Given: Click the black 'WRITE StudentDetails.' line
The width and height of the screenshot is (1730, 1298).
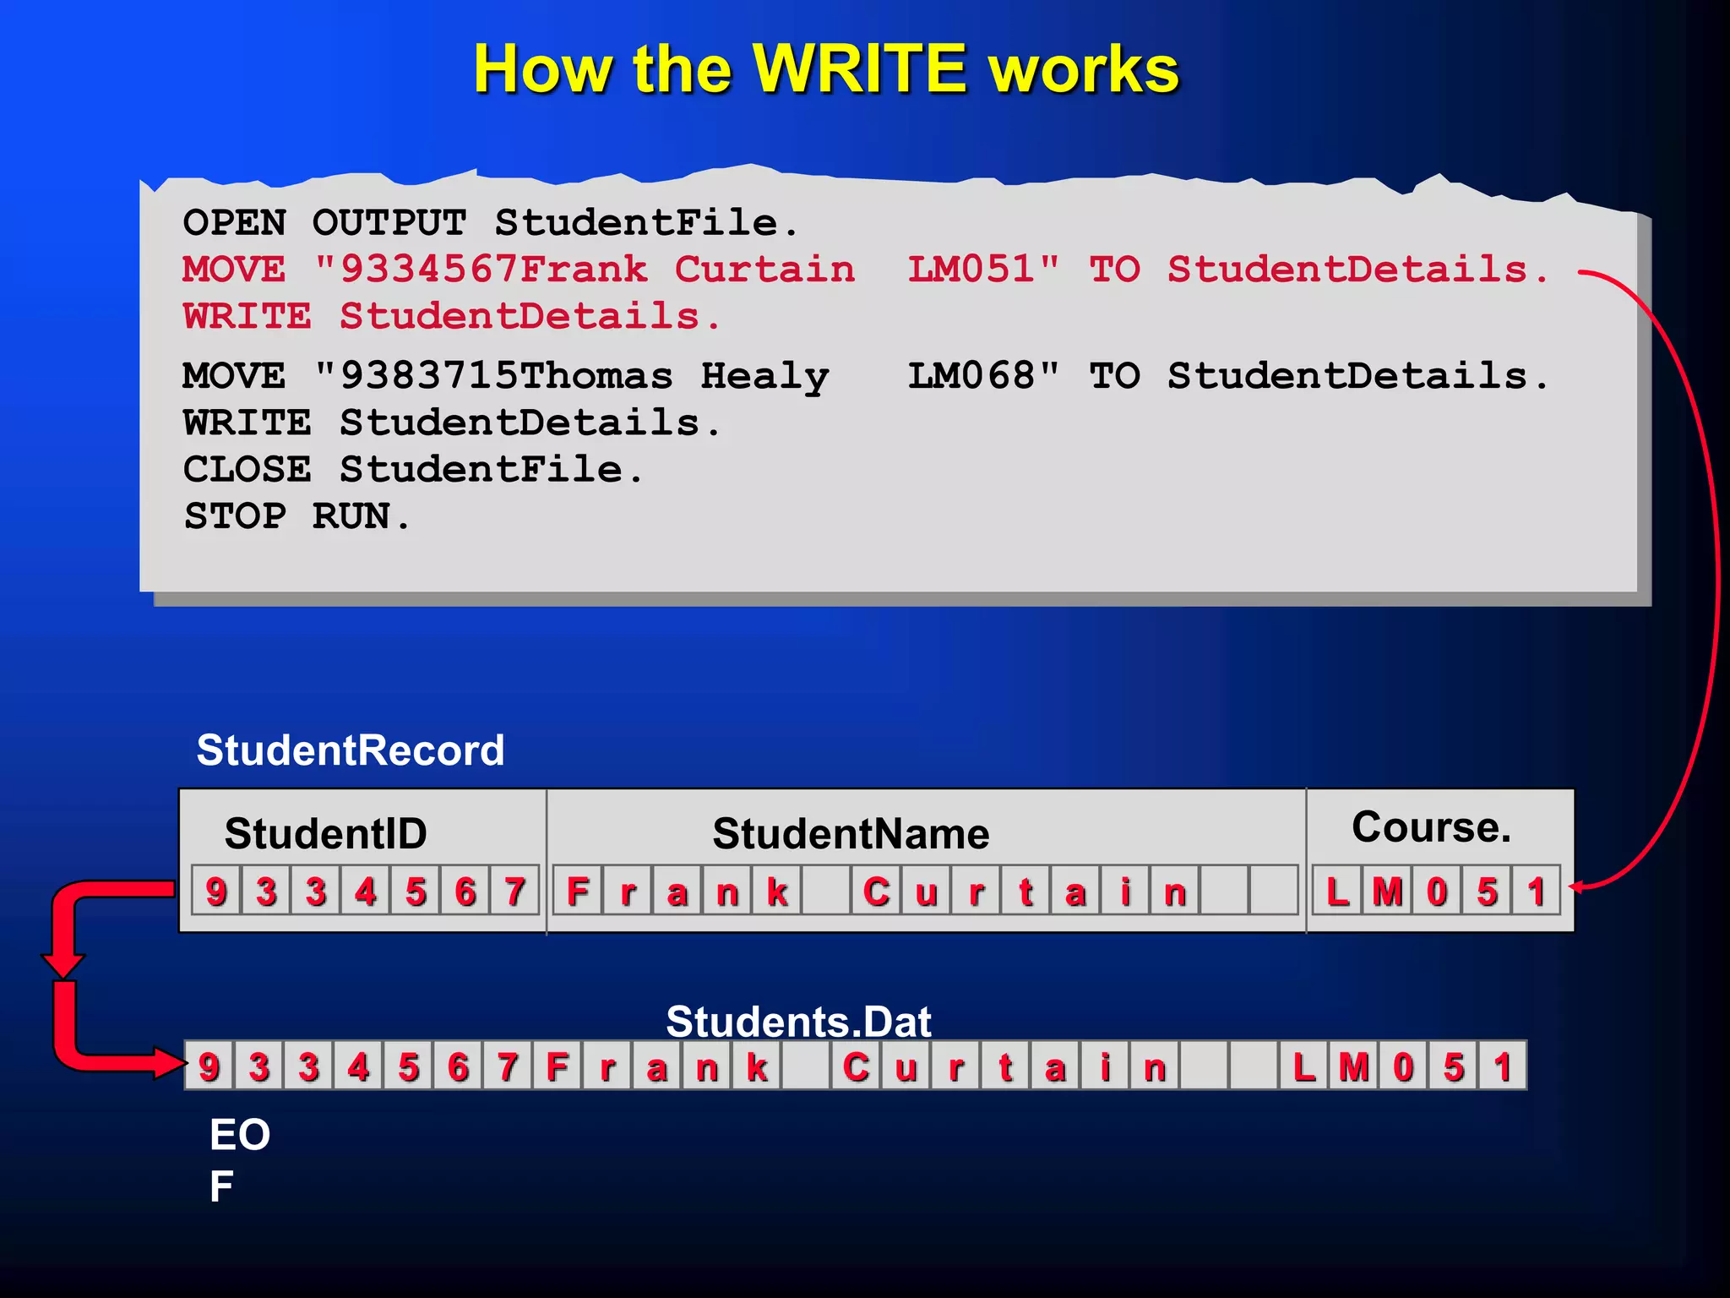Looking at the screenshot, I should pos(452,423).
